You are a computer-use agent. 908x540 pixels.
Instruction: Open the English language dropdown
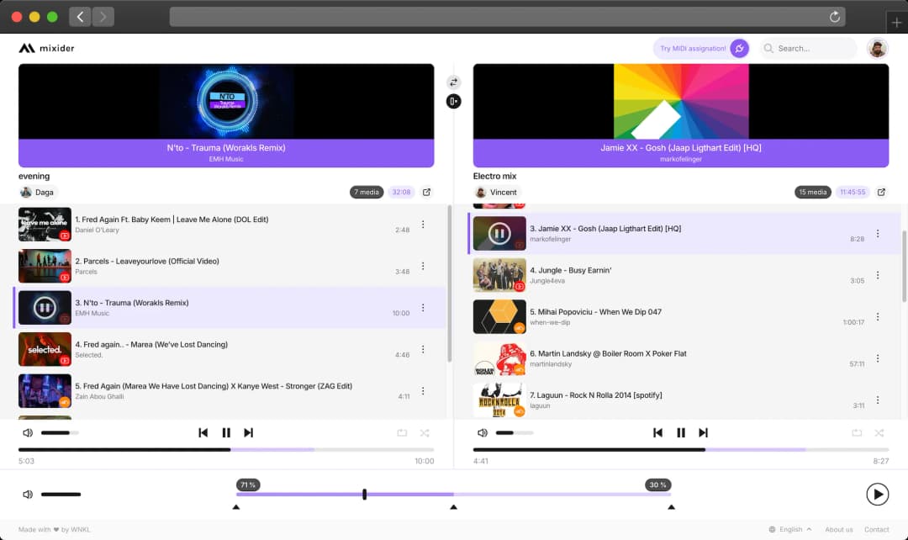pos(789,529)
